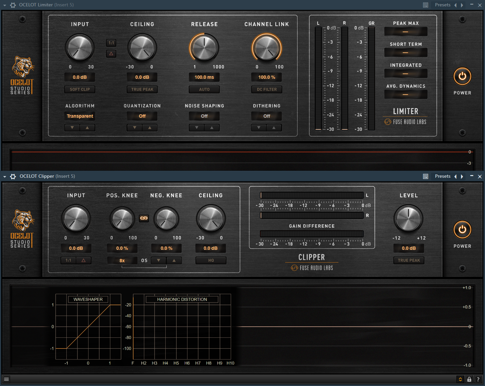Turn on Auto release mode
The image size is (485, 386).
pos(204,89)
